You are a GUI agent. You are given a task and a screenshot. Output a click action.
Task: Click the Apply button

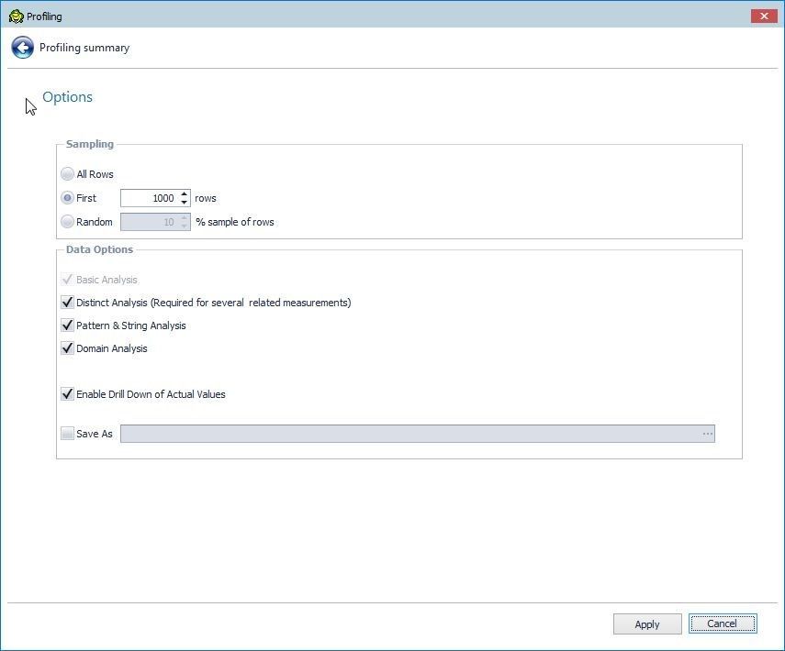coord(647,624)
